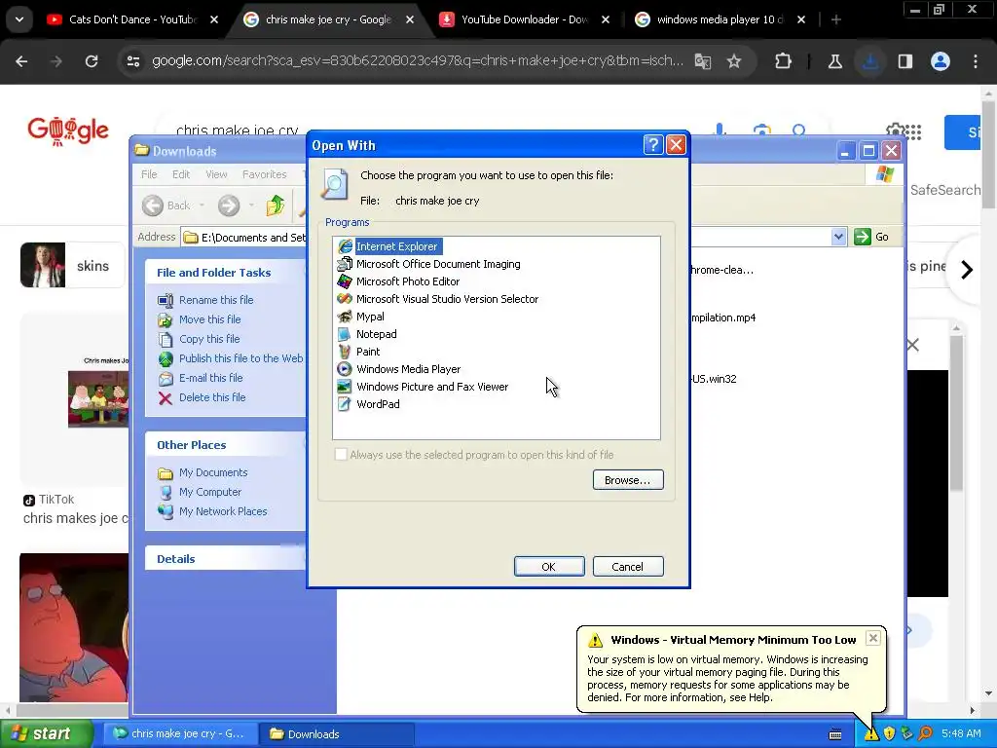The image size is (997, 748).
Task: Open Chrome profile avatar icon
Action: [x=941, y=61]
